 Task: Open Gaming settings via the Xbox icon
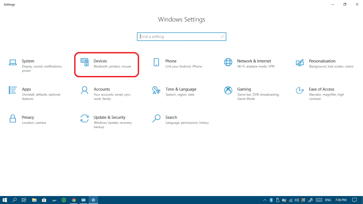(228, 90)
